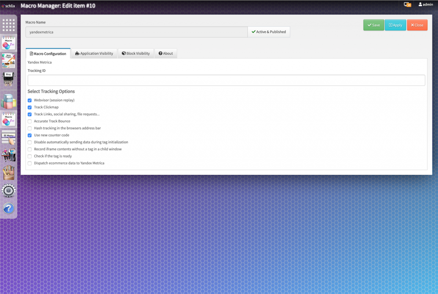The image size is (438, 294).
Task: Toggle Webvisor (session replay) checkbox
Action: (30, 100)
